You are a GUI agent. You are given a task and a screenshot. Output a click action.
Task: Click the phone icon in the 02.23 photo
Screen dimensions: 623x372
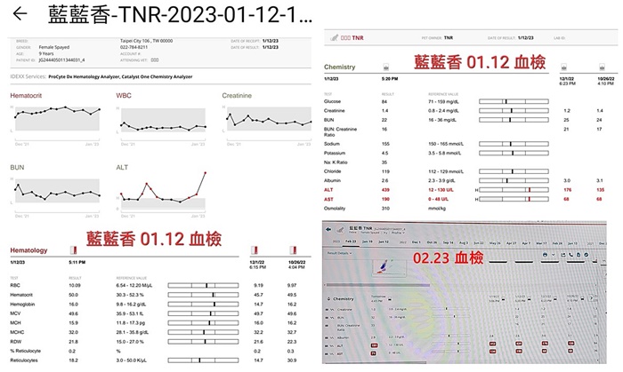571,255
